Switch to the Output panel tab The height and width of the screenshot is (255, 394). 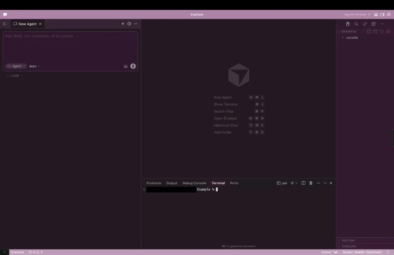coord(172,183)
